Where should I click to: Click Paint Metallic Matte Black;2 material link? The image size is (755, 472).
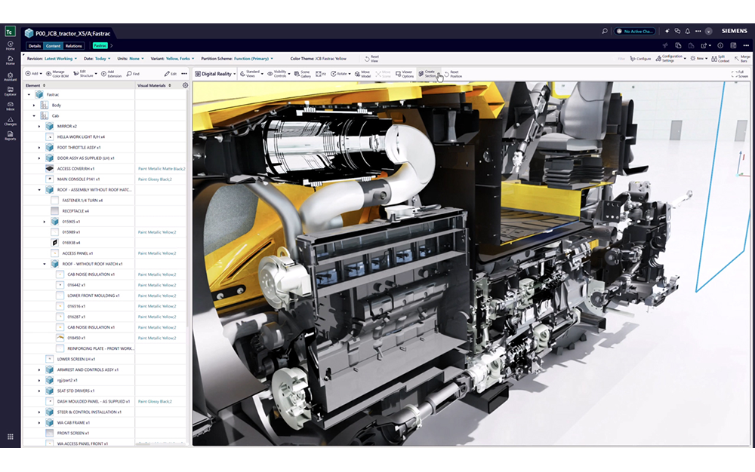(x=162, y=169)
